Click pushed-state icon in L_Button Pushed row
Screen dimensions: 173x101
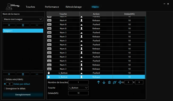pos(81,73)
